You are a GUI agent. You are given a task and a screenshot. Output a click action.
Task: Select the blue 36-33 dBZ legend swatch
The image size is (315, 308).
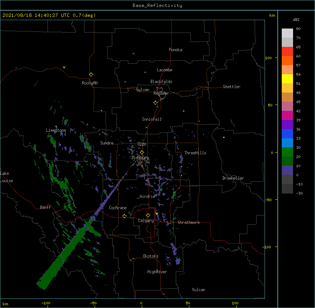(287, 134)
